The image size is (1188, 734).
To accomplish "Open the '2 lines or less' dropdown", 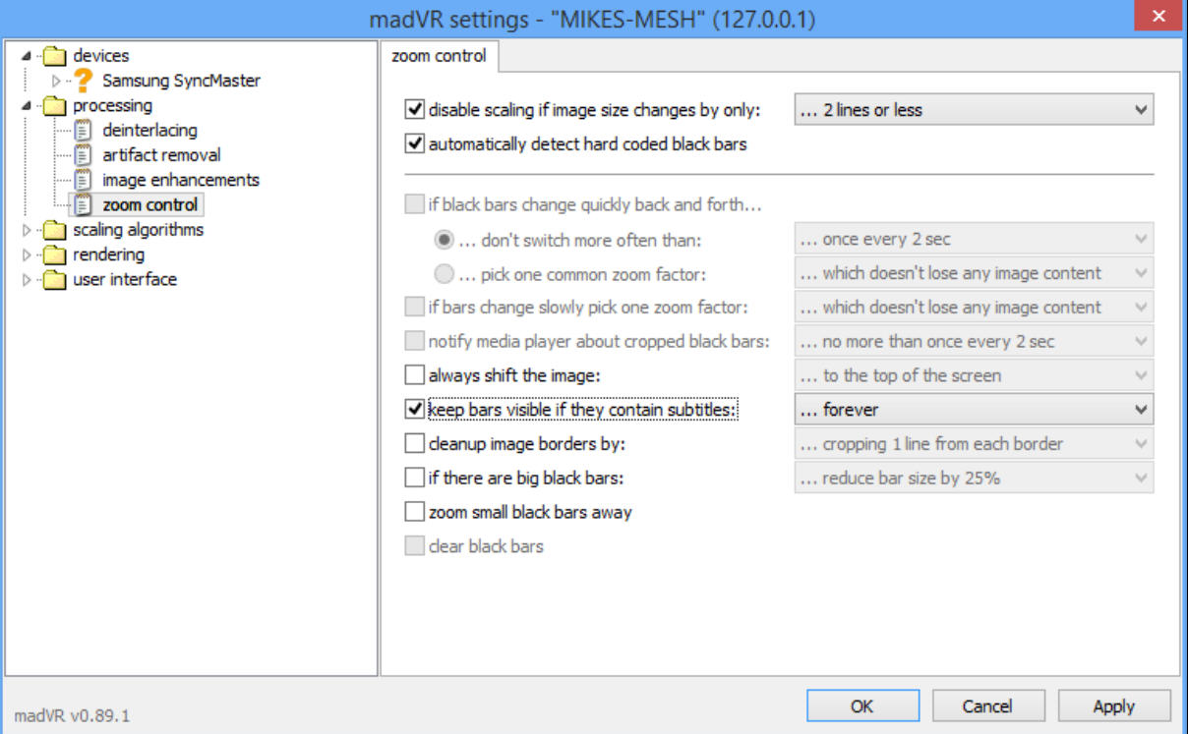I will (973, 110).
